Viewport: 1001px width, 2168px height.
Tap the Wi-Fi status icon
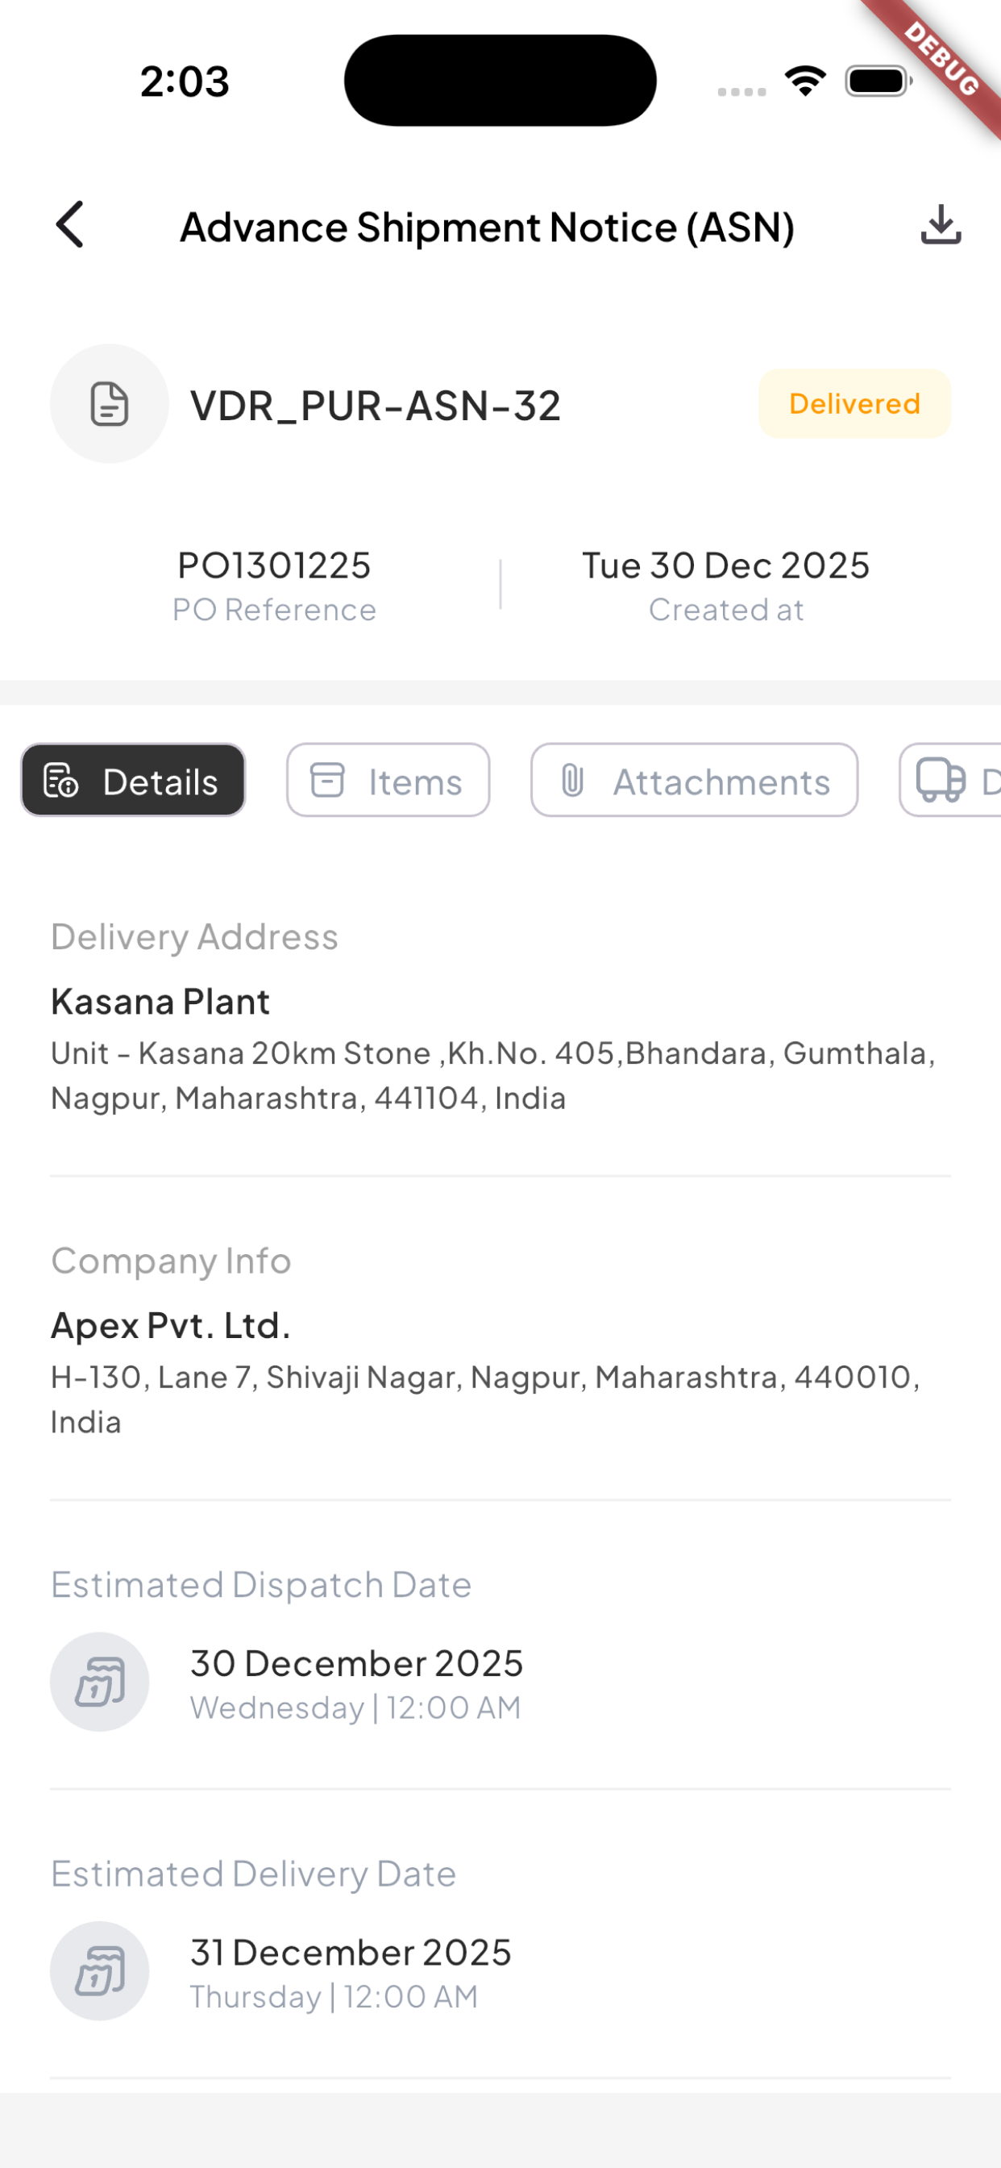coord(805,81)
